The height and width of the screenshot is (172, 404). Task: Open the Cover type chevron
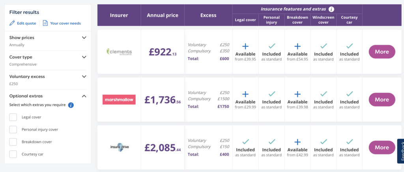[84, 57]
